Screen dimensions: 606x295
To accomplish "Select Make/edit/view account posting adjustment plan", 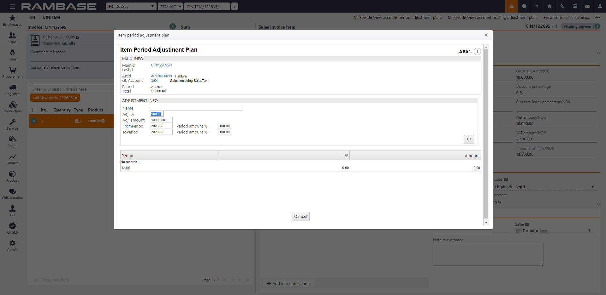I will pos(493,18).
